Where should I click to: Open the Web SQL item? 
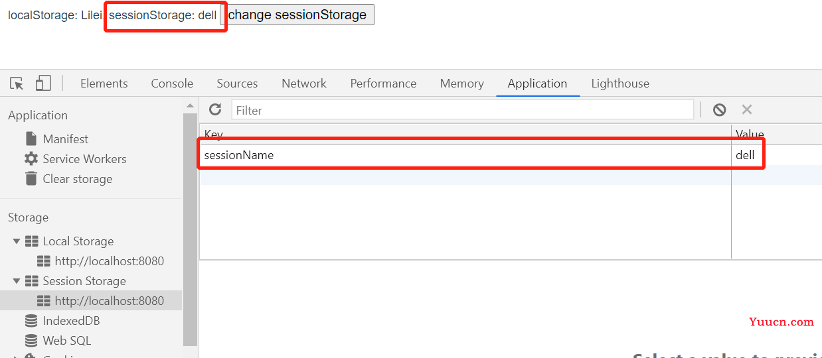pyautogui.click(x=58, y=341)
